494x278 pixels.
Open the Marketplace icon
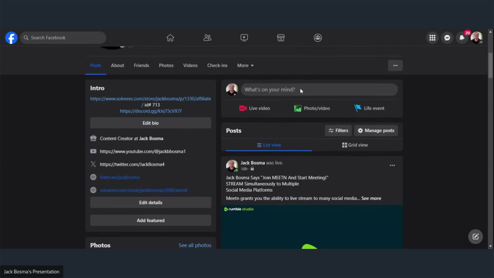pos(281,38)
